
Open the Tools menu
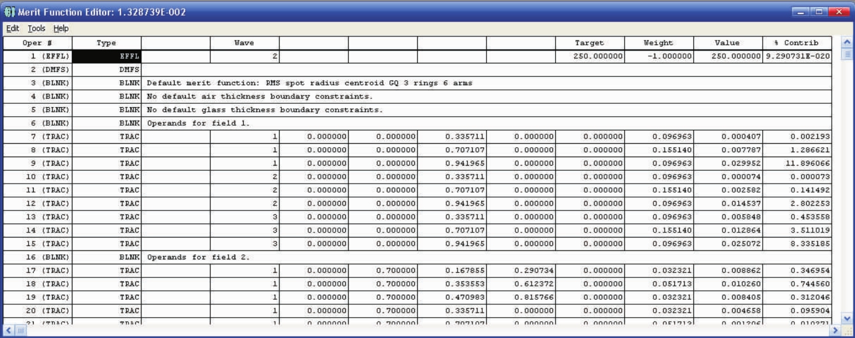38,29
